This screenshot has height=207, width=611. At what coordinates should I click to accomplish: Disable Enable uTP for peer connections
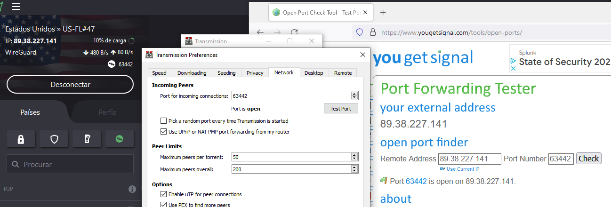(164, 194)
